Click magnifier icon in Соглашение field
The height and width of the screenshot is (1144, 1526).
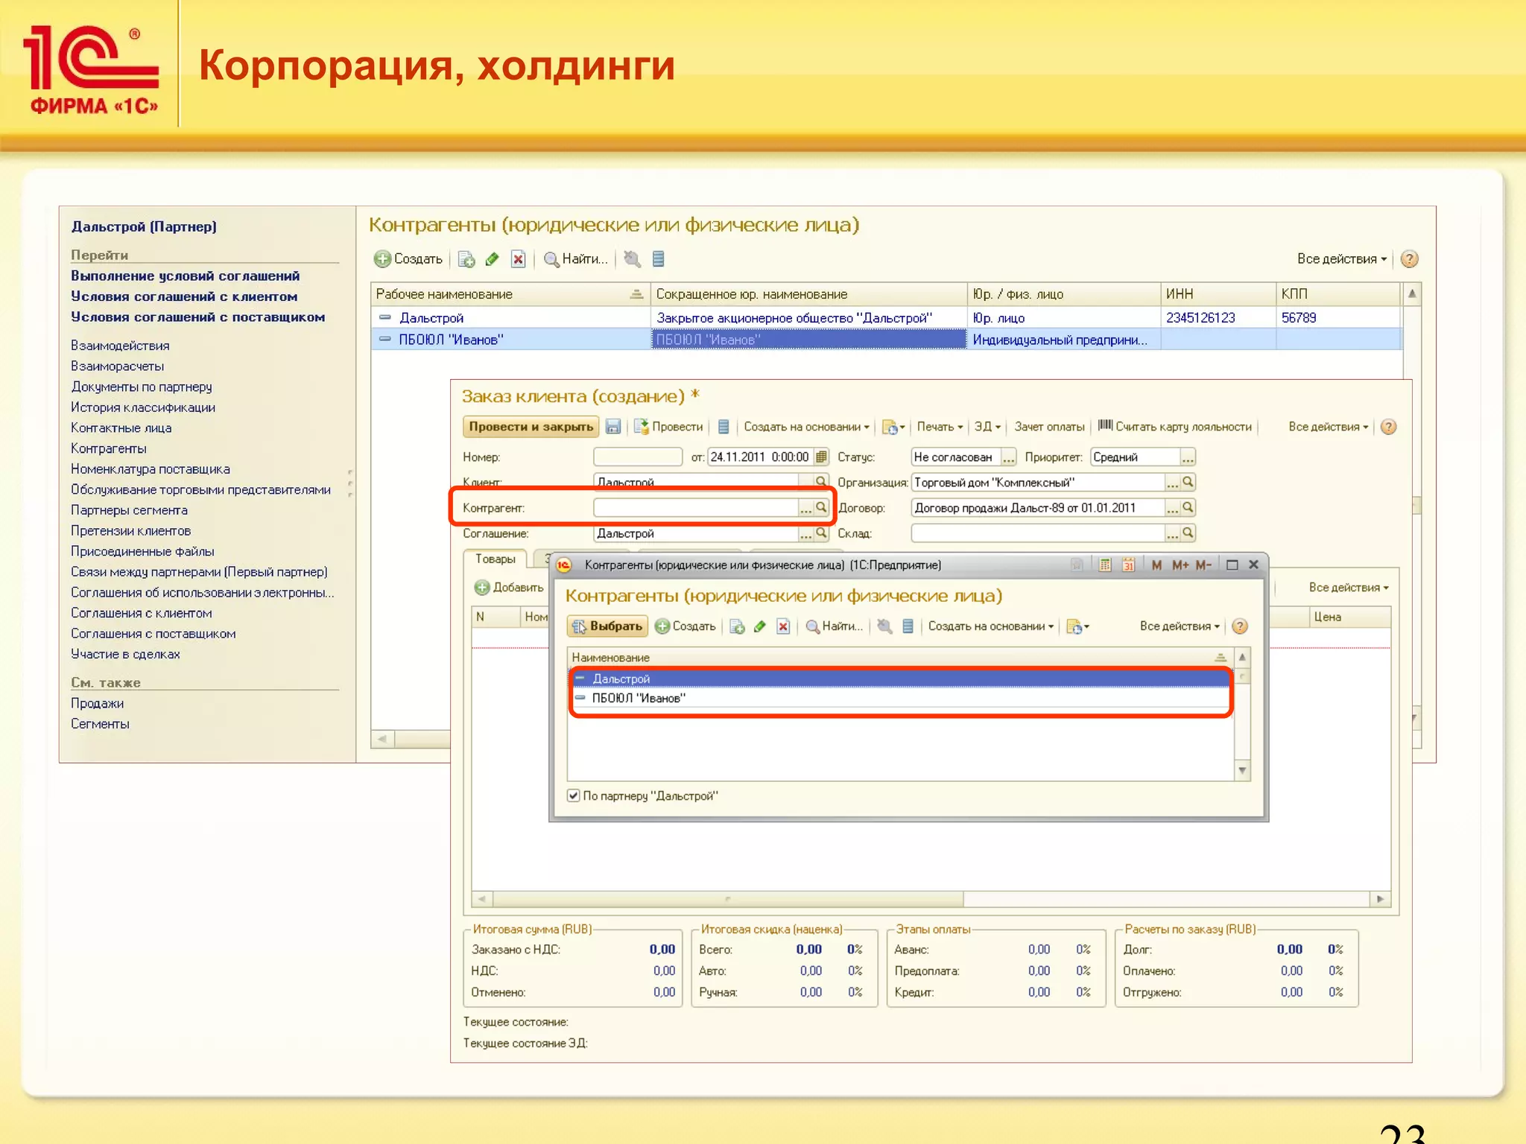tap(821, 533)
